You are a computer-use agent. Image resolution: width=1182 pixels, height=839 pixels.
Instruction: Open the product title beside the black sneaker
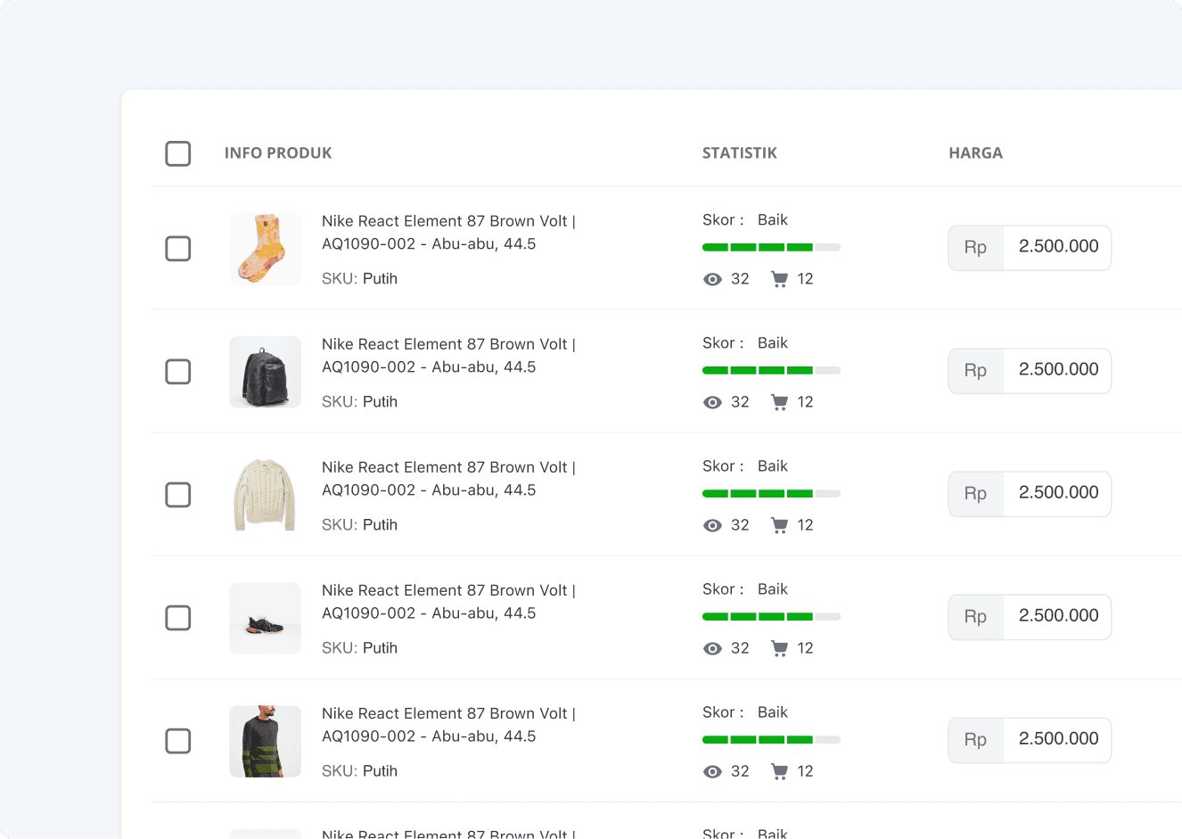click(x=448, y=602)
